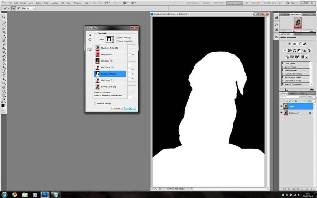
Task: Enable Show Original (P) checkbox
Action: [x=118, y=41]
